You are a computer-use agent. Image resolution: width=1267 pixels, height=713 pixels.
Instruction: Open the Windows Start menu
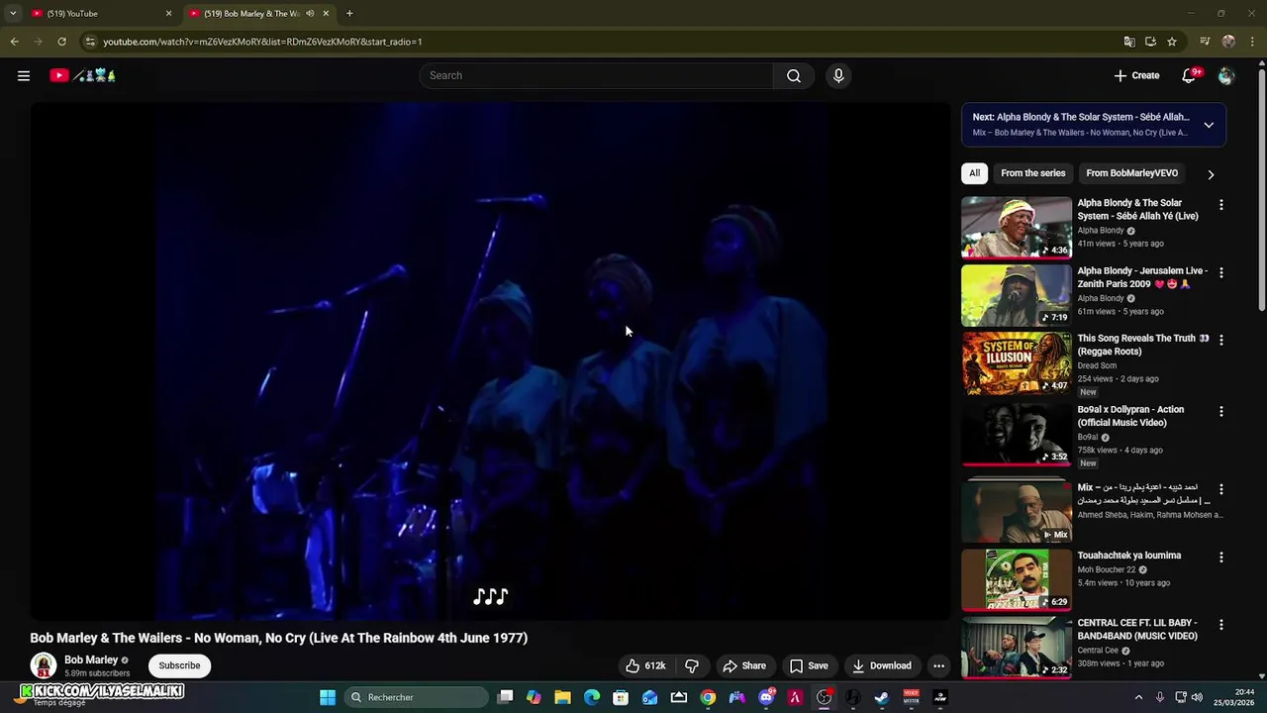328,697
